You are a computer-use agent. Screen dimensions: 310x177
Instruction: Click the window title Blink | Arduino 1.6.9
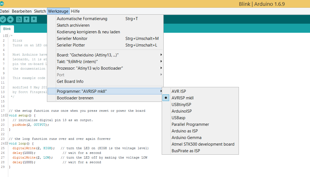tap(262, 4)
